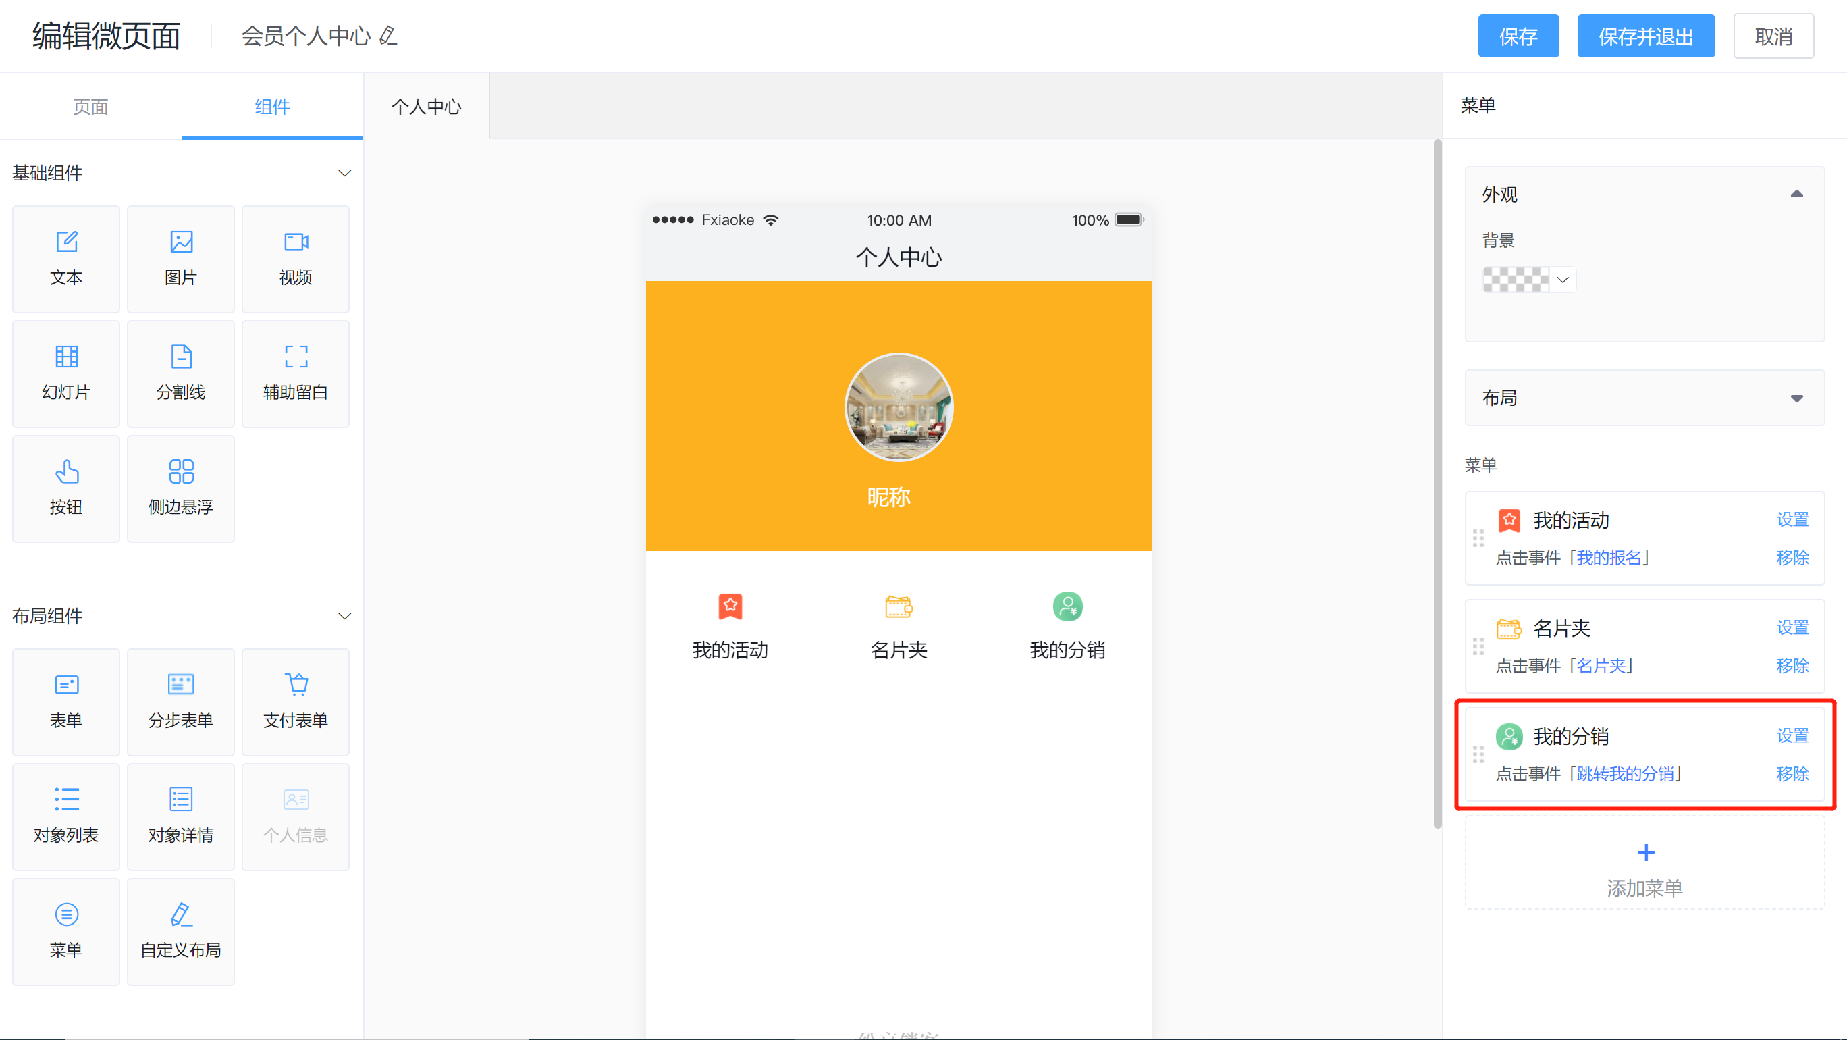This screenshot has height=1040, width=1847.
Task: Click drag handle of 我的活动 menu item
Action: coord(1478,538)
